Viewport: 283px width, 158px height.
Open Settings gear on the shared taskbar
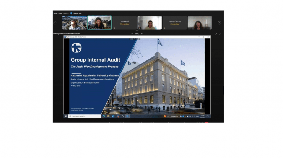pyautogui.click(x=122, y=116)
